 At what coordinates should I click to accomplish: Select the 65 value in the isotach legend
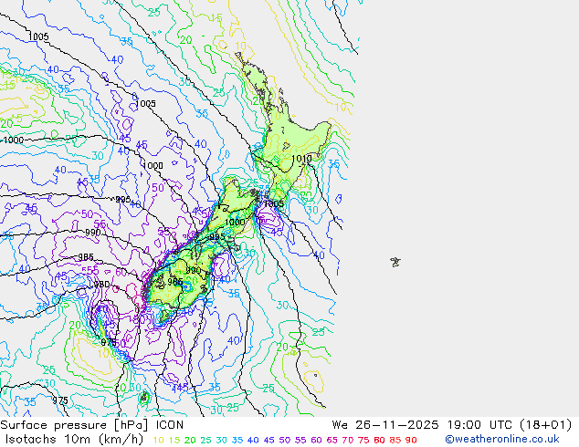tap(332, 440)
